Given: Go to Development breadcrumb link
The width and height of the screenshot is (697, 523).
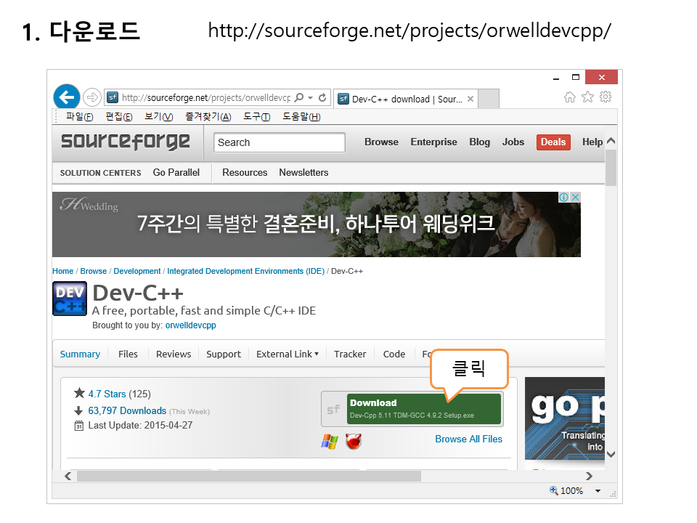Looking at the screenshot, I should click(137, 271).
